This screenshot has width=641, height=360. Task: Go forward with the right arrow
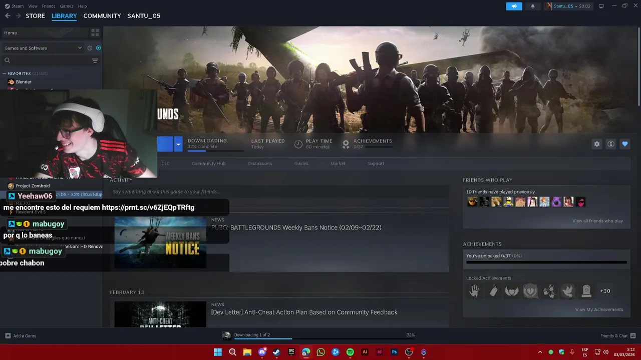19,16
